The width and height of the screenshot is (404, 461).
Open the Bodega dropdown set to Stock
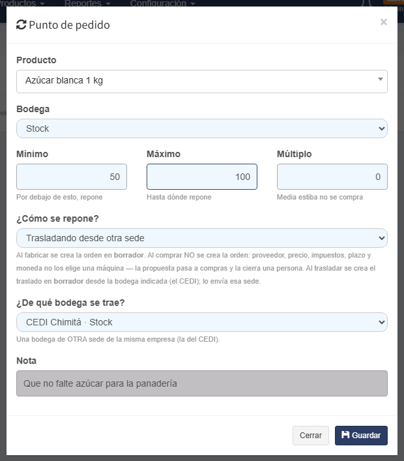click(x=202, y=128)
